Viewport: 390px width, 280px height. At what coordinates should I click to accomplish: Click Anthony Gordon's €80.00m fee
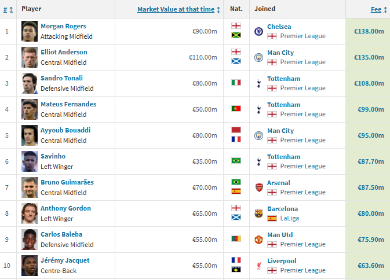[x=371, y=213]
